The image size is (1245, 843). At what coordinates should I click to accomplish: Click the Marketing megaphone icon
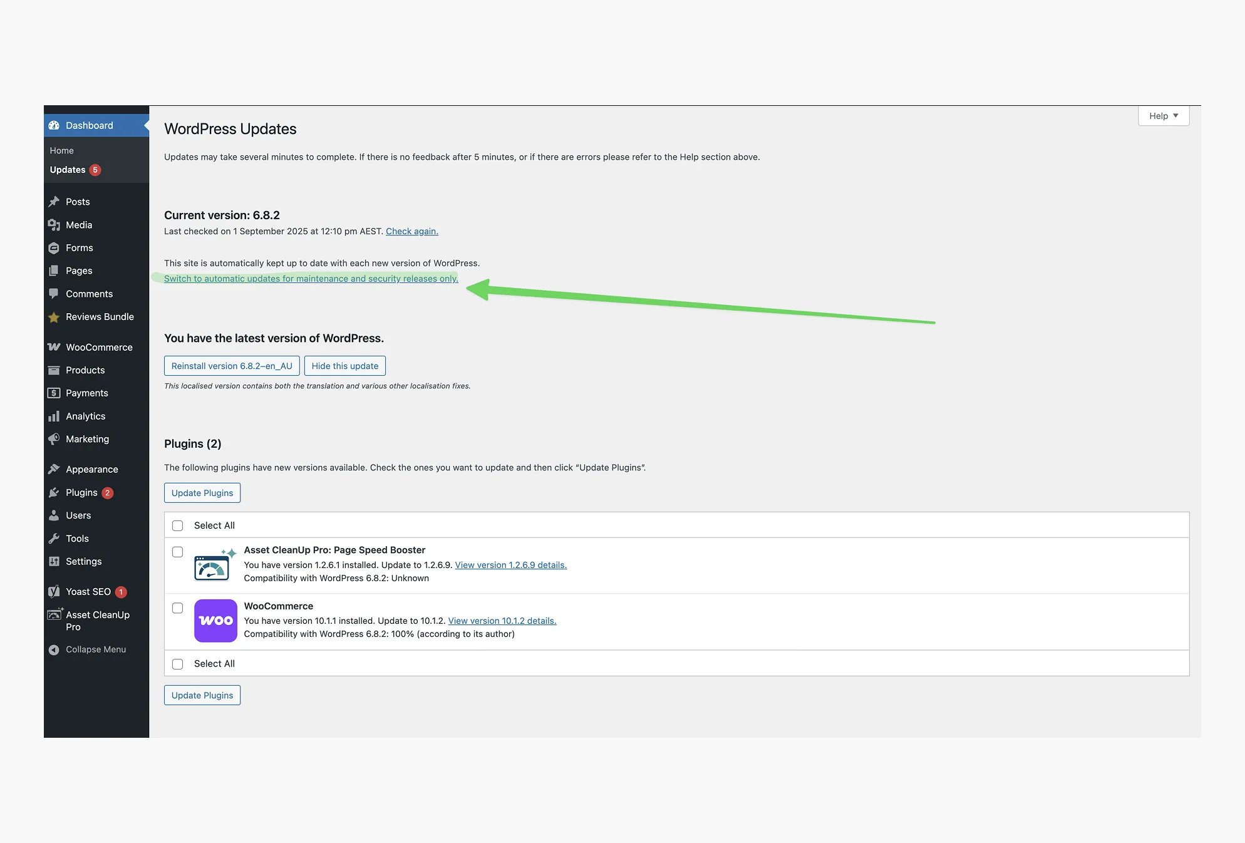tap(54, 439)
